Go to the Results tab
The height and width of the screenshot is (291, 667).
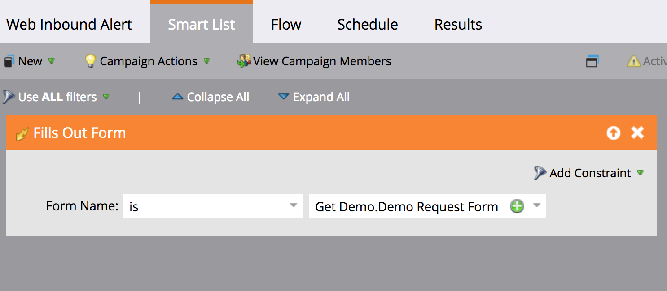point(458,24)
